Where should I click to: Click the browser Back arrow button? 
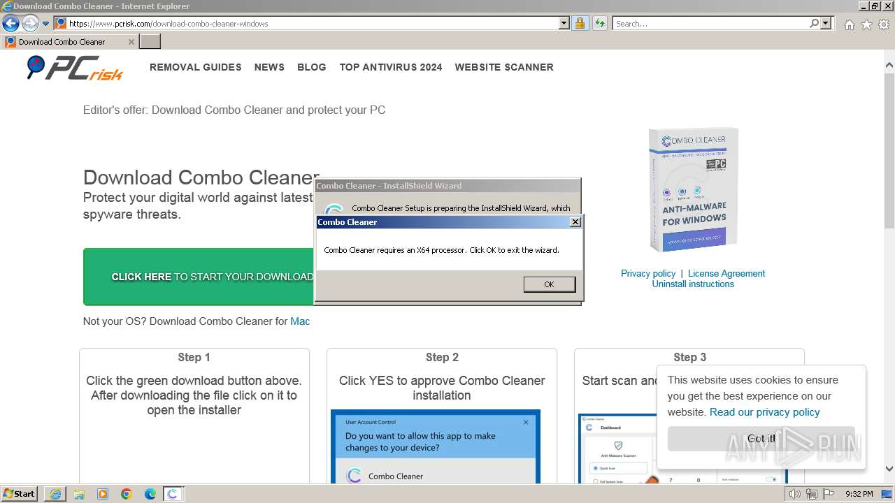pos(10,23)
